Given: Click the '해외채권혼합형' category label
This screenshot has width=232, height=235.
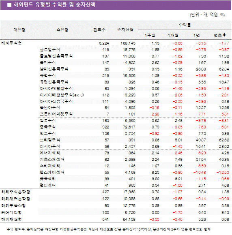Looking at the screenshot, I should [x=15, y=199].
